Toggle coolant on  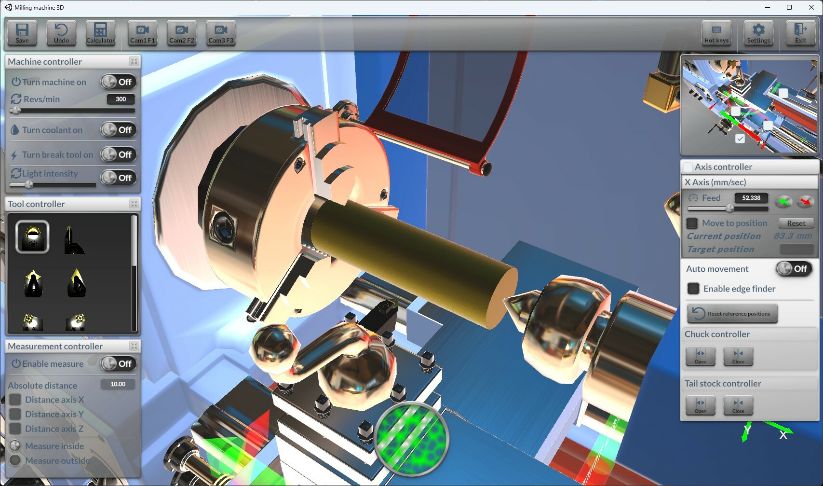(x=118, y=130)
